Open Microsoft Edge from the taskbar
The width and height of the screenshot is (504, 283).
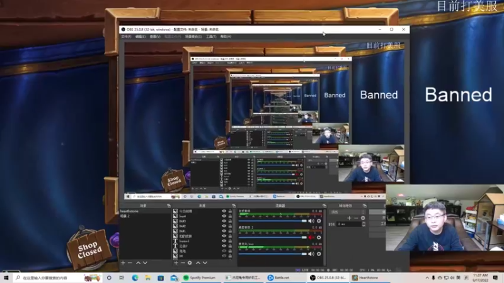tap(135, 277)
